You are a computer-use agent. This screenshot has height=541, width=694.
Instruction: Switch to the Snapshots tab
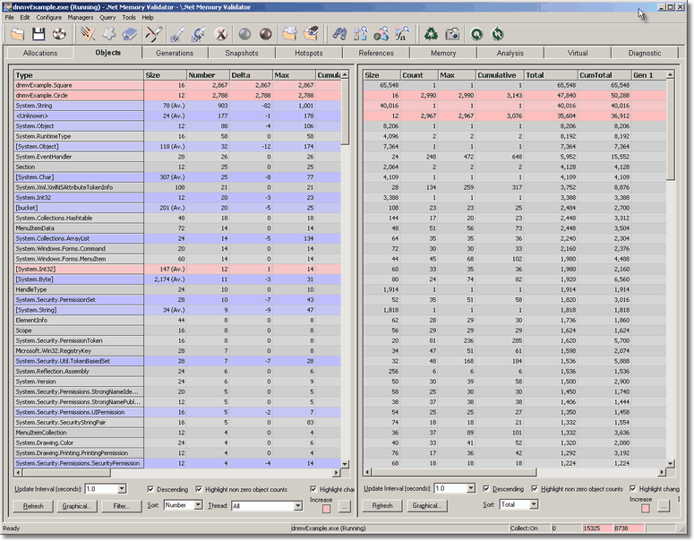coord(242,53)
